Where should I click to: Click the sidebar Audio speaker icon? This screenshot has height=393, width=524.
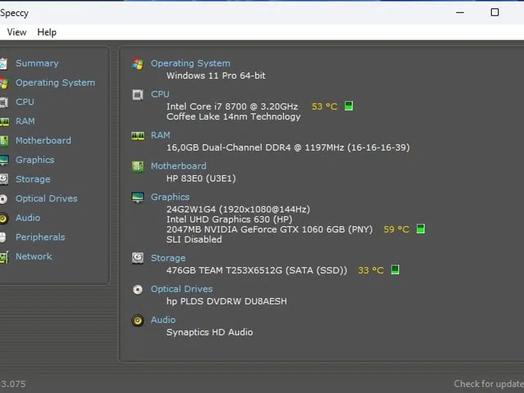[x=4, y=218]
